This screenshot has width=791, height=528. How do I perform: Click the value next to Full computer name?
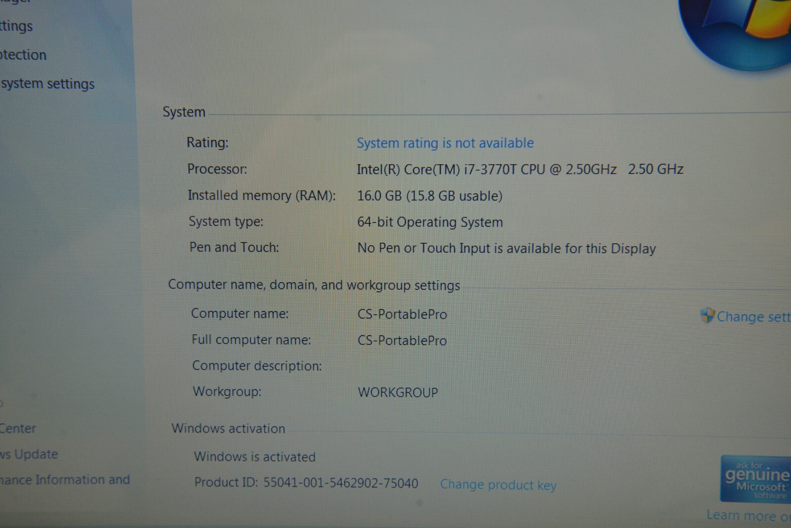pyautogui.click(x=402, y=341)
